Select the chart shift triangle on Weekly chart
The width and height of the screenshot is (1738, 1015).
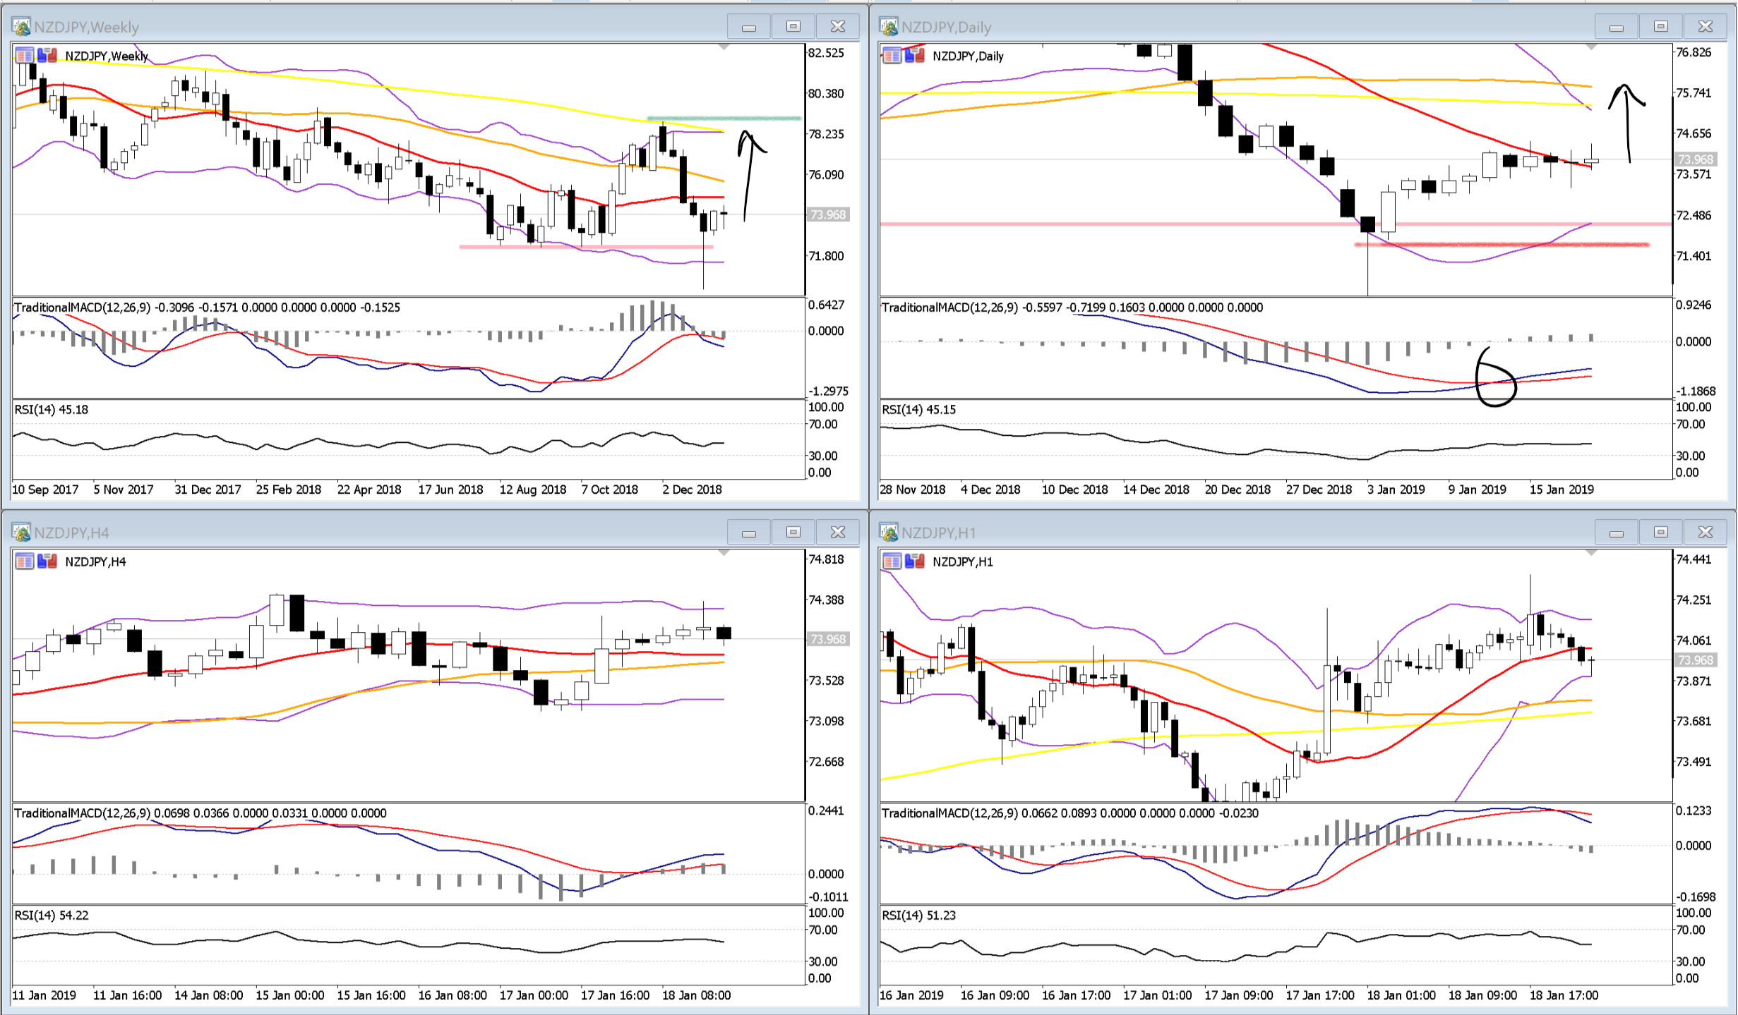[x=723, y=47]
